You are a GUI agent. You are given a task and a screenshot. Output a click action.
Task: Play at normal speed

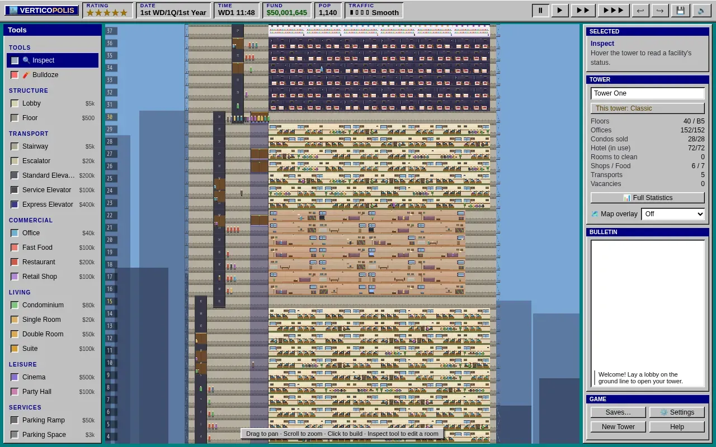tap(560, 10)
